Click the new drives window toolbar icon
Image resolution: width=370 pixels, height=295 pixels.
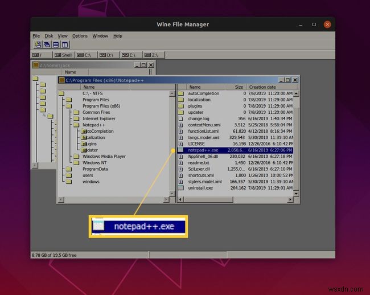pos(38,44)
